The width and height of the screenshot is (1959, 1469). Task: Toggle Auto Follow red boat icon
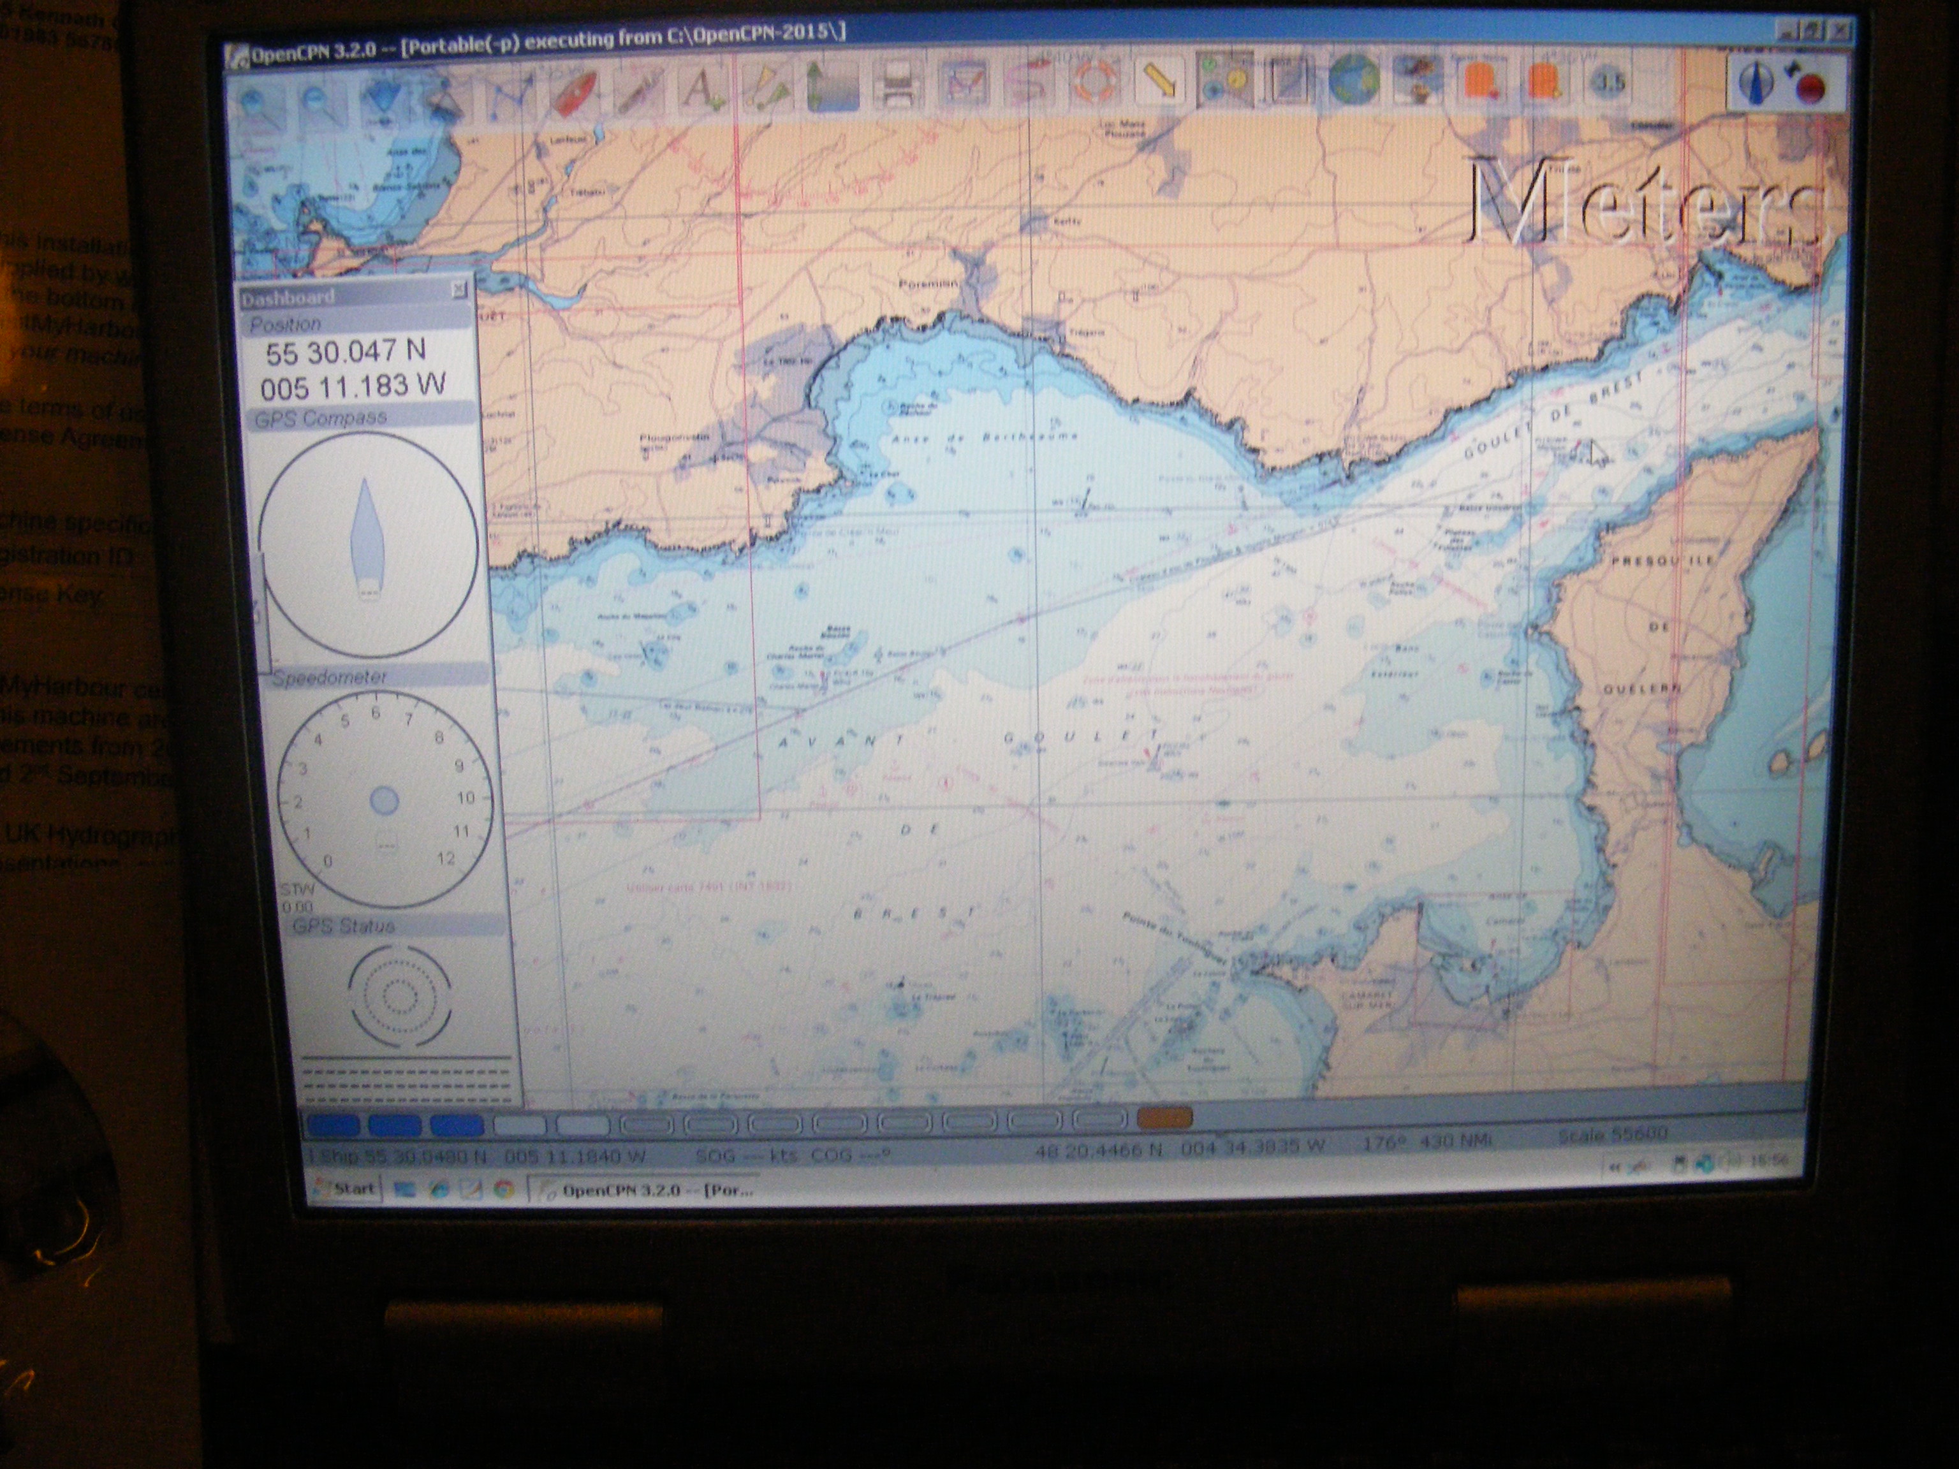click(576, 94)
